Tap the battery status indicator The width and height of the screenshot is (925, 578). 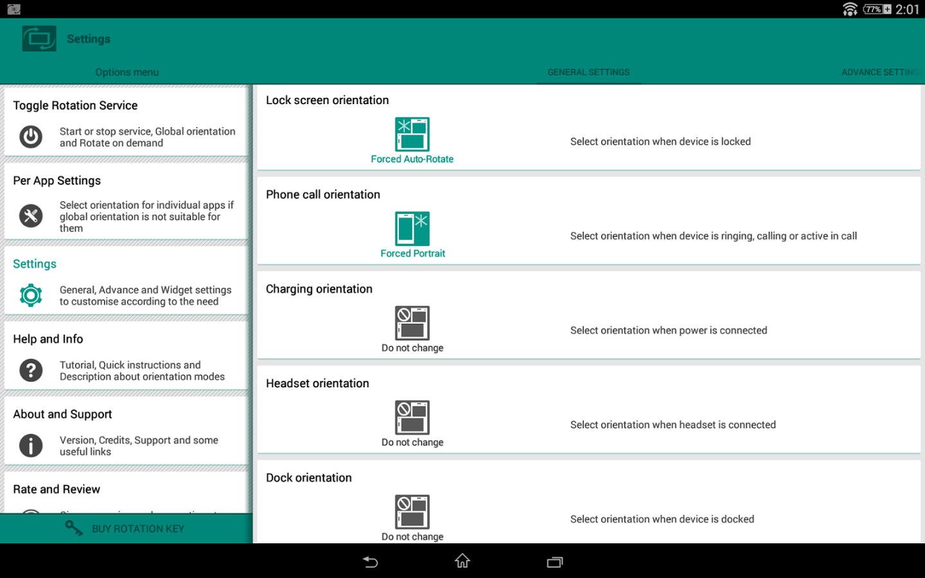pyautogui.click(x=877, y=9)
